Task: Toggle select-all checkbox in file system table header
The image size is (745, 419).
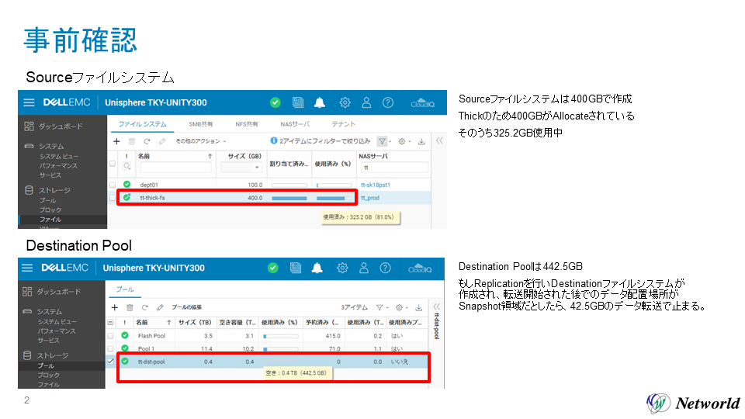Action: point(113,164)
